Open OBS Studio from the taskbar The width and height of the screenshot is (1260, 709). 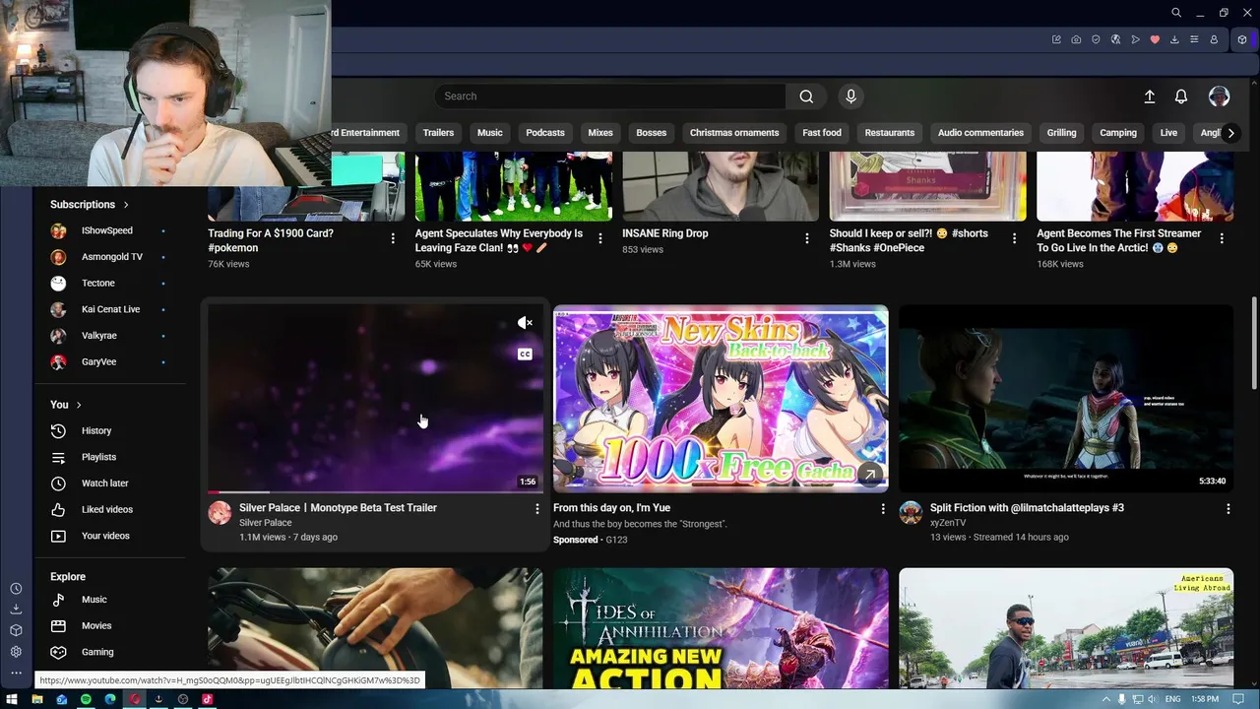click(183, 699)
